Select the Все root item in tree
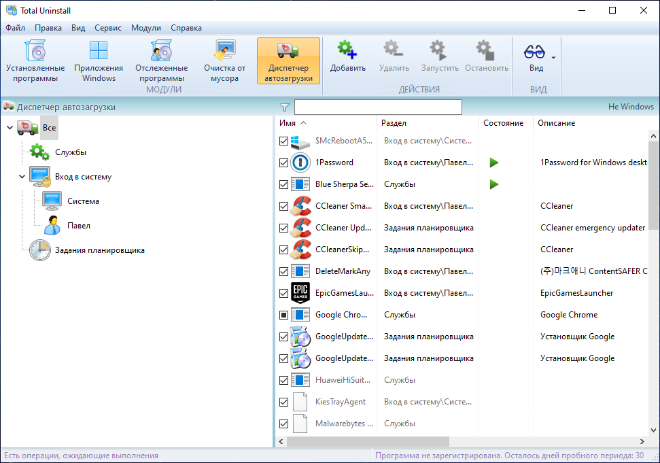The height and width of the screenshot is (463, 660). 49,128
